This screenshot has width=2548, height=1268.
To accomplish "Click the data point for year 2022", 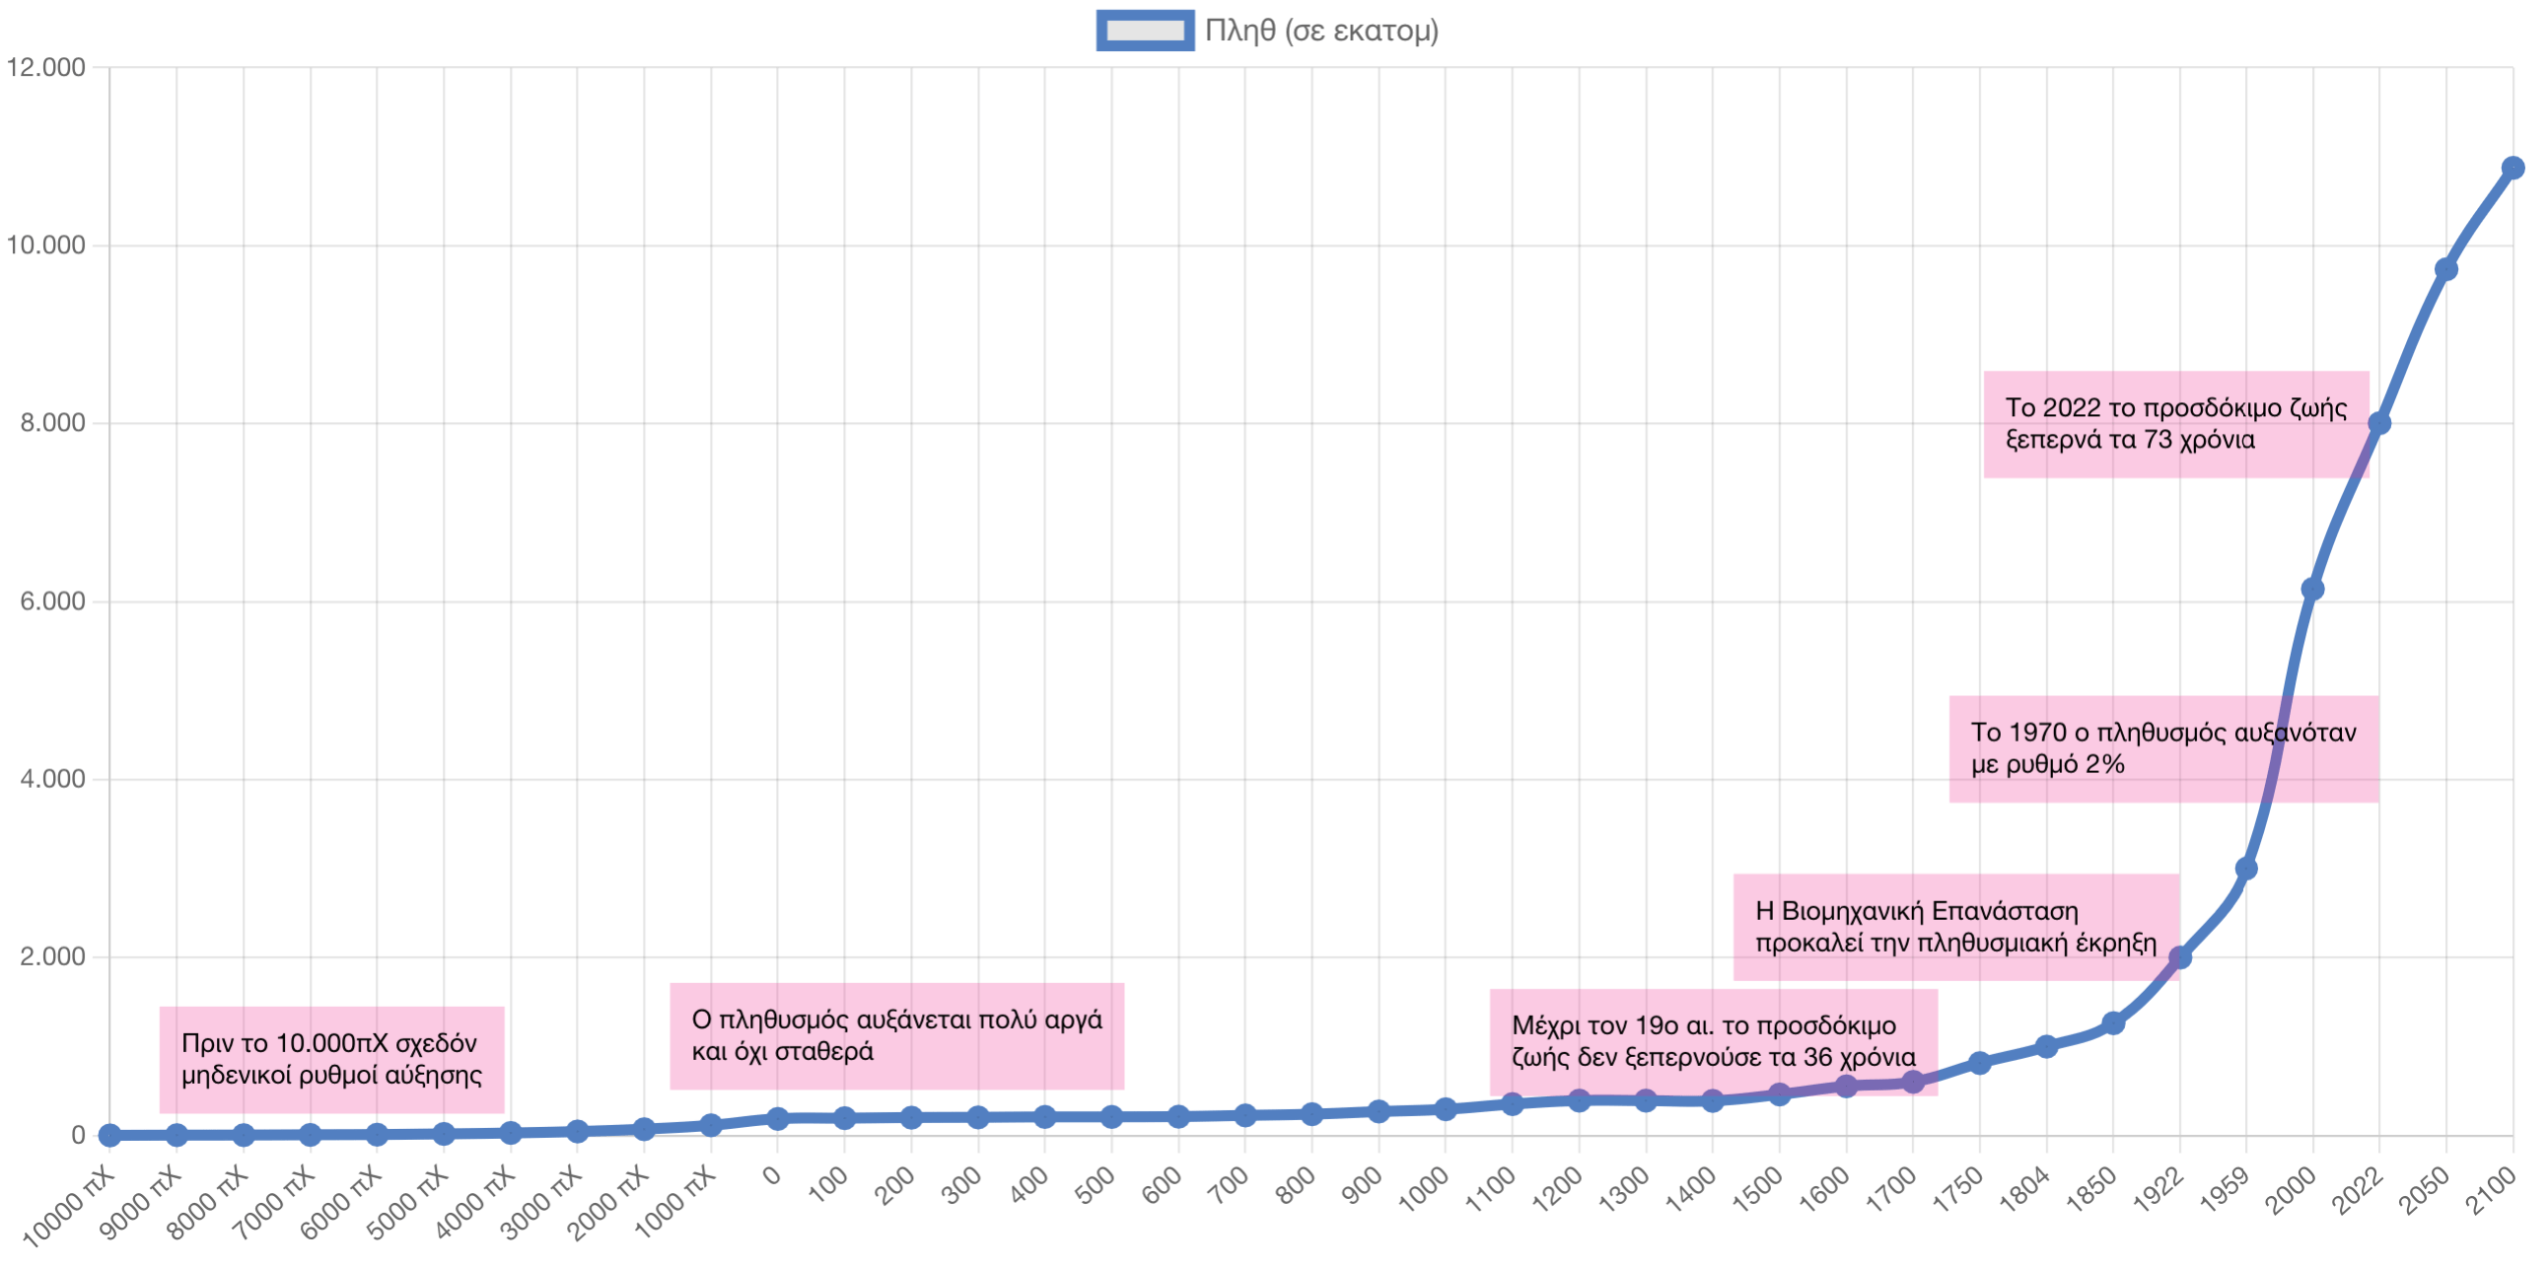I will (x=2378, y=423).
